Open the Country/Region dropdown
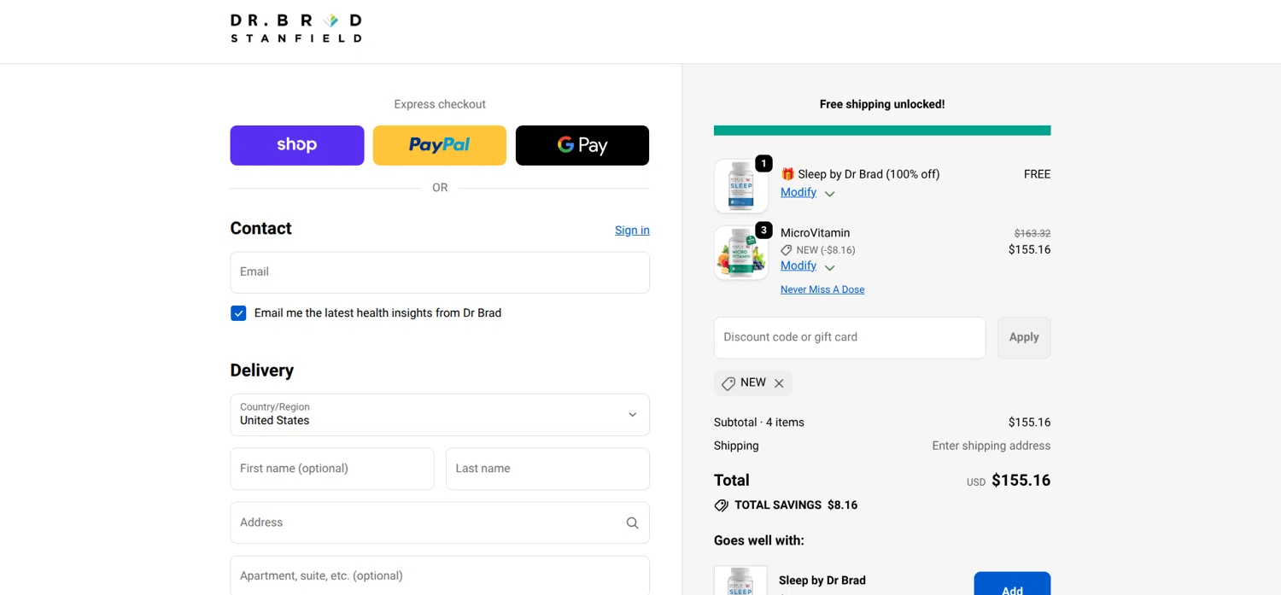Image resolution: width=1281 pixels, height=595 pixels. coord(440,415)
